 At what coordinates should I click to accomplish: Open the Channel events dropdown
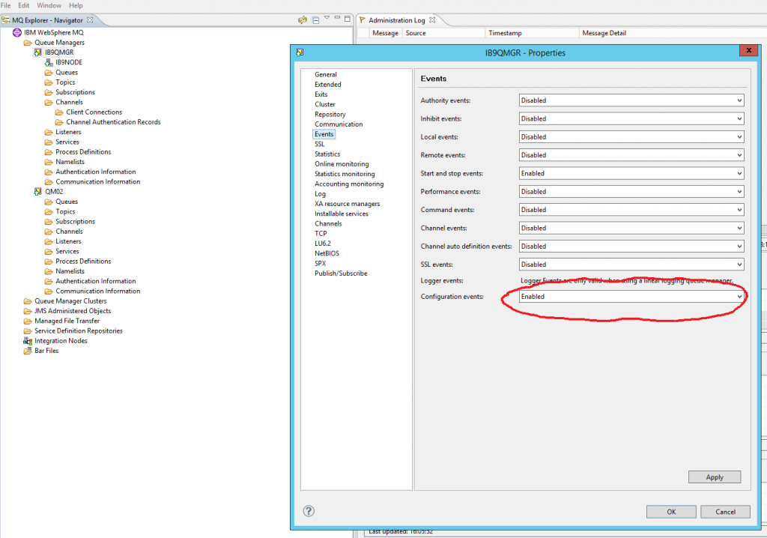pos(631,228)
